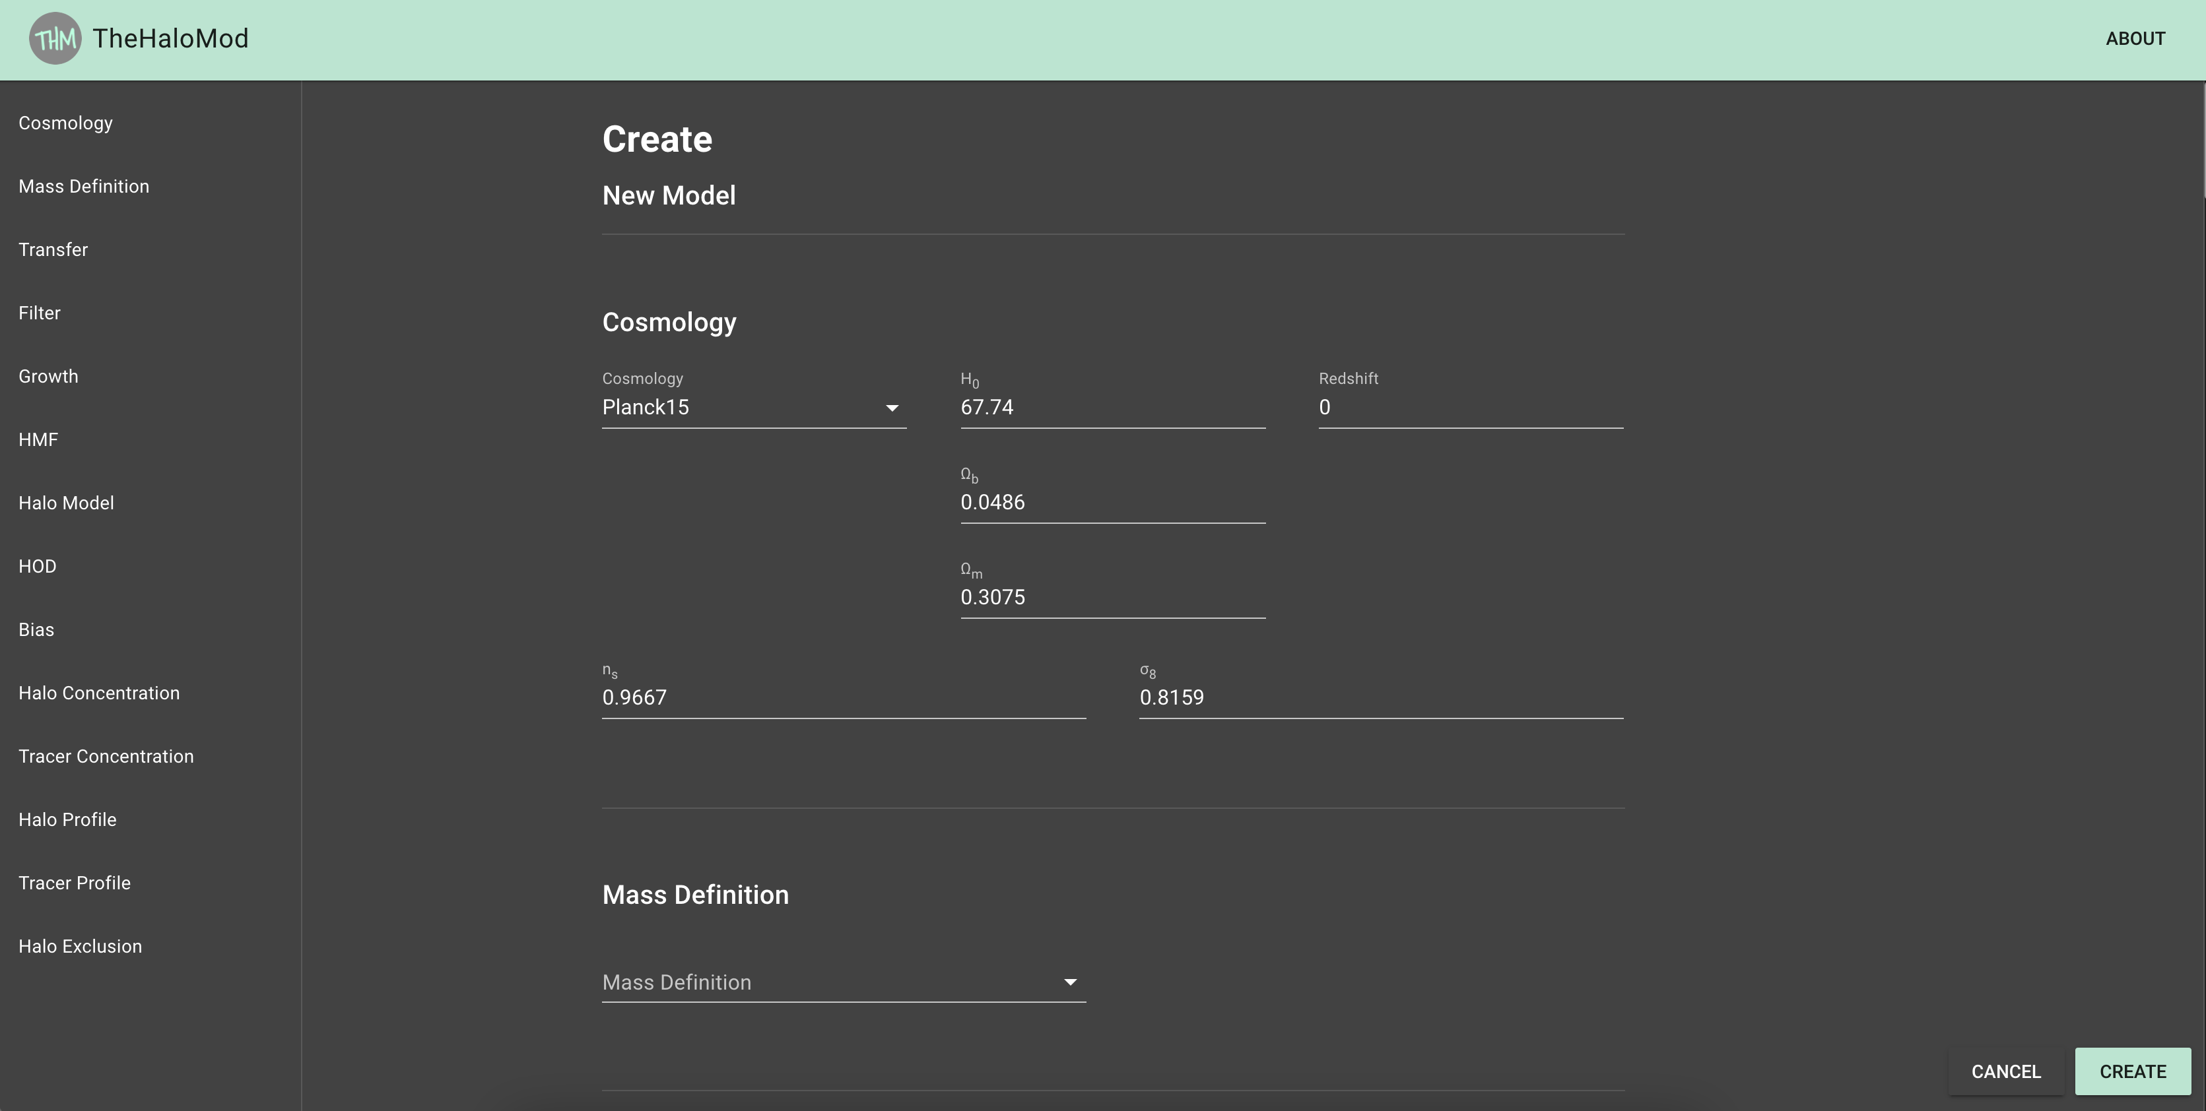
Task: Click the Redshift input field
Action: tap(1469, 408)
